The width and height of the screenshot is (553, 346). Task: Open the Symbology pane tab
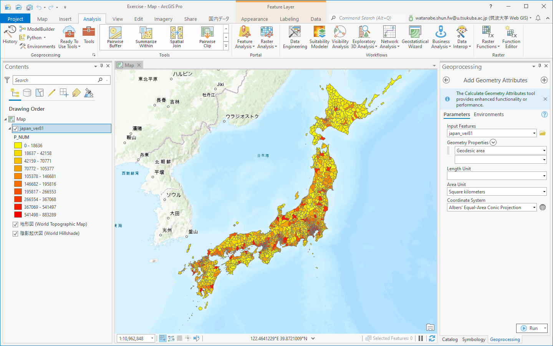(474, 339)
